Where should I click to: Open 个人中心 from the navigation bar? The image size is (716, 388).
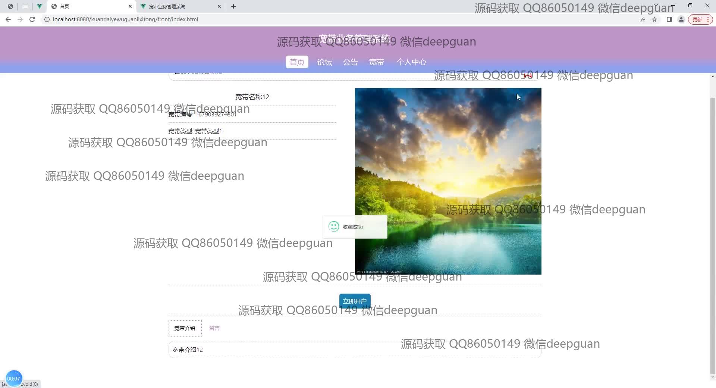pos(411,62)
